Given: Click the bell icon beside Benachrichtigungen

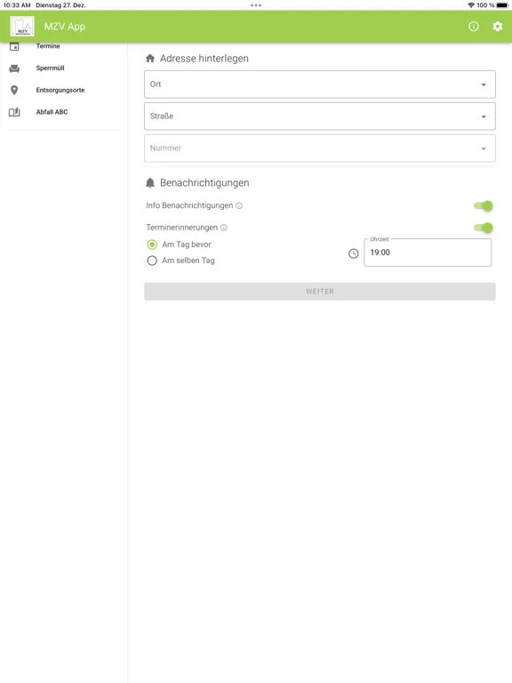Looking at the screenshot, I should click(x=150, y=183).
